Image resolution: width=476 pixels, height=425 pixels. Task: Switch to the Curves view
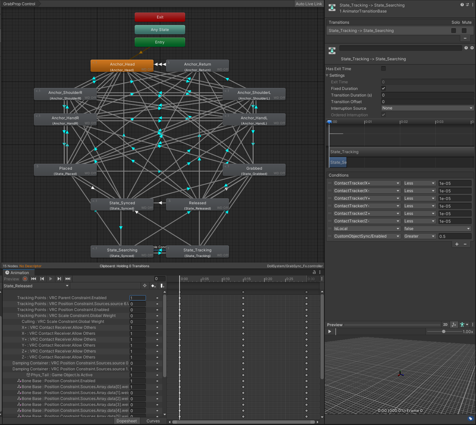[153, 421]
